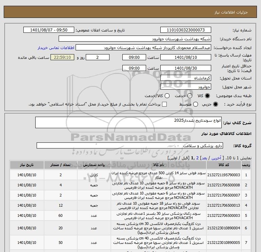261x252 pixels.
Task: Click item code 2132123010890004
Action: (224, 228)
